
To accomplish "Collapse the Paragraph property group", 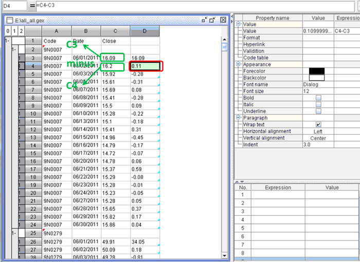I will pyautogui.click(x=238, y=117).
